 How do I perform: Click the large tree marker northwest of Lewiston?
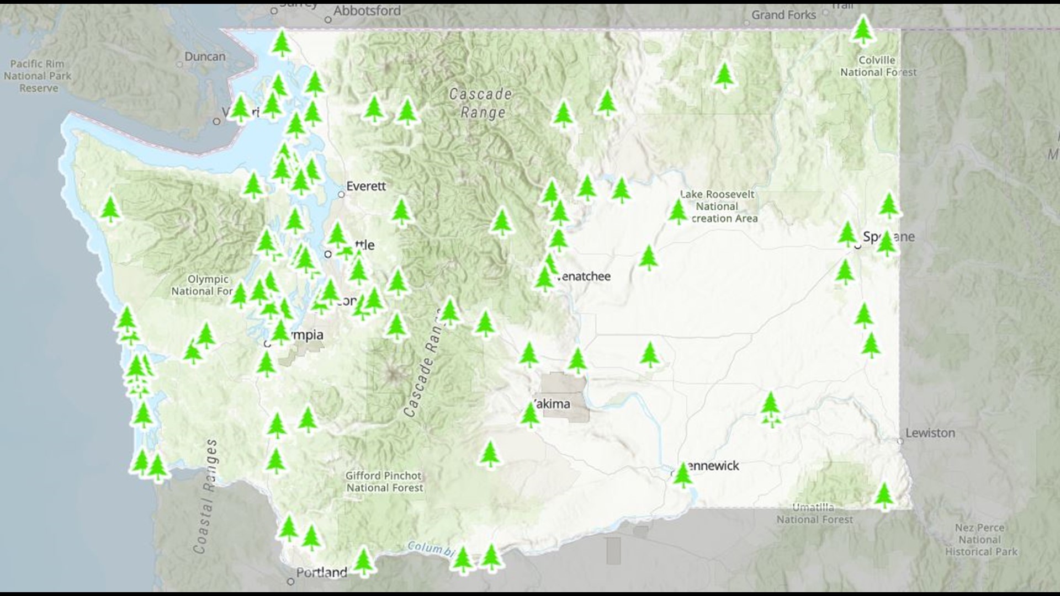tap(770, 406)
